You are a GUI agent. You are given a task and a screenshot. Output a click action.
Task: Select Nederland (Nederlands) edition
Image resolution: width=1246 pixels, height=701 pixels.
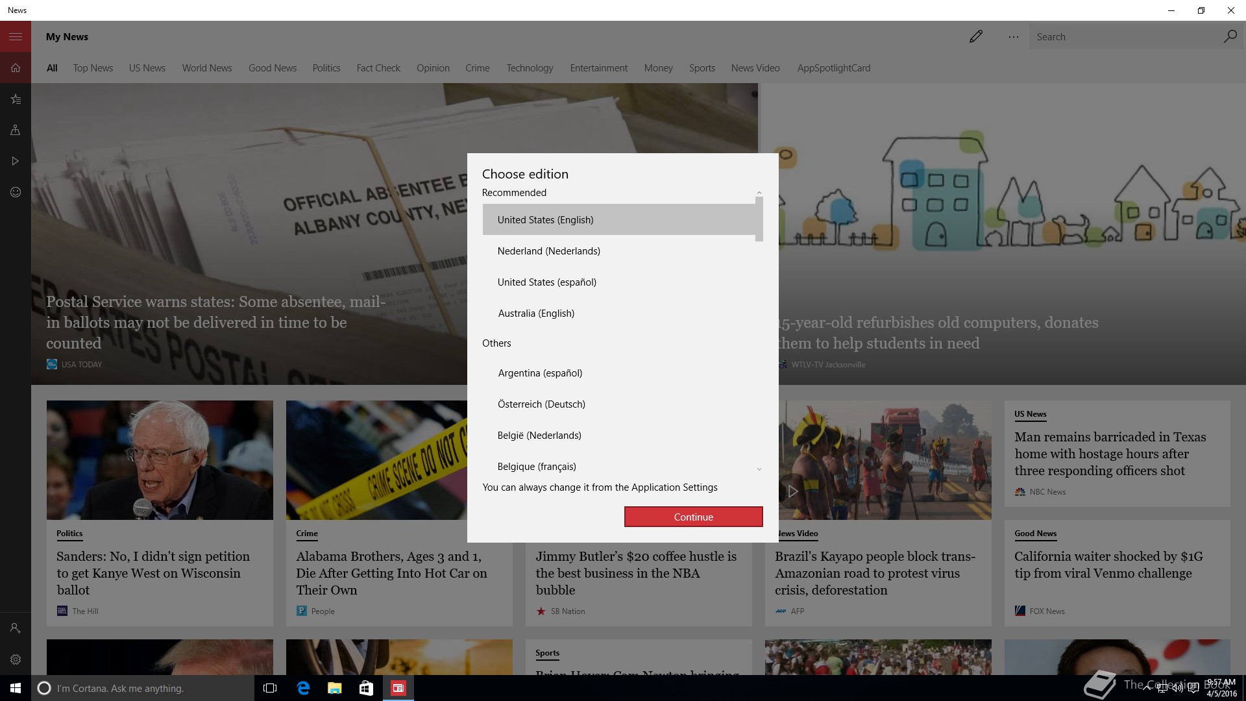click(619, 251)
